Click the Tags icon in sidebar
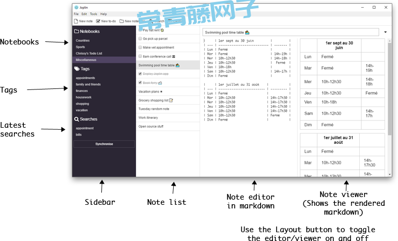 pyautogui.click(x=76, y=68)
